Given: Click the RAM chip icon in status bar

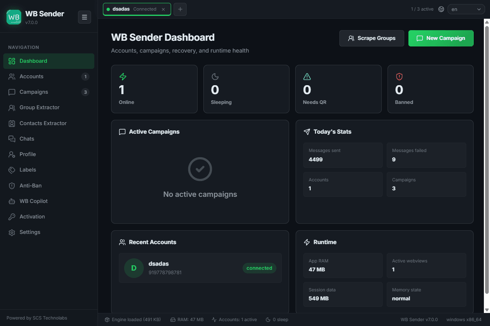Looking at the screenshot, I should 173,319.
